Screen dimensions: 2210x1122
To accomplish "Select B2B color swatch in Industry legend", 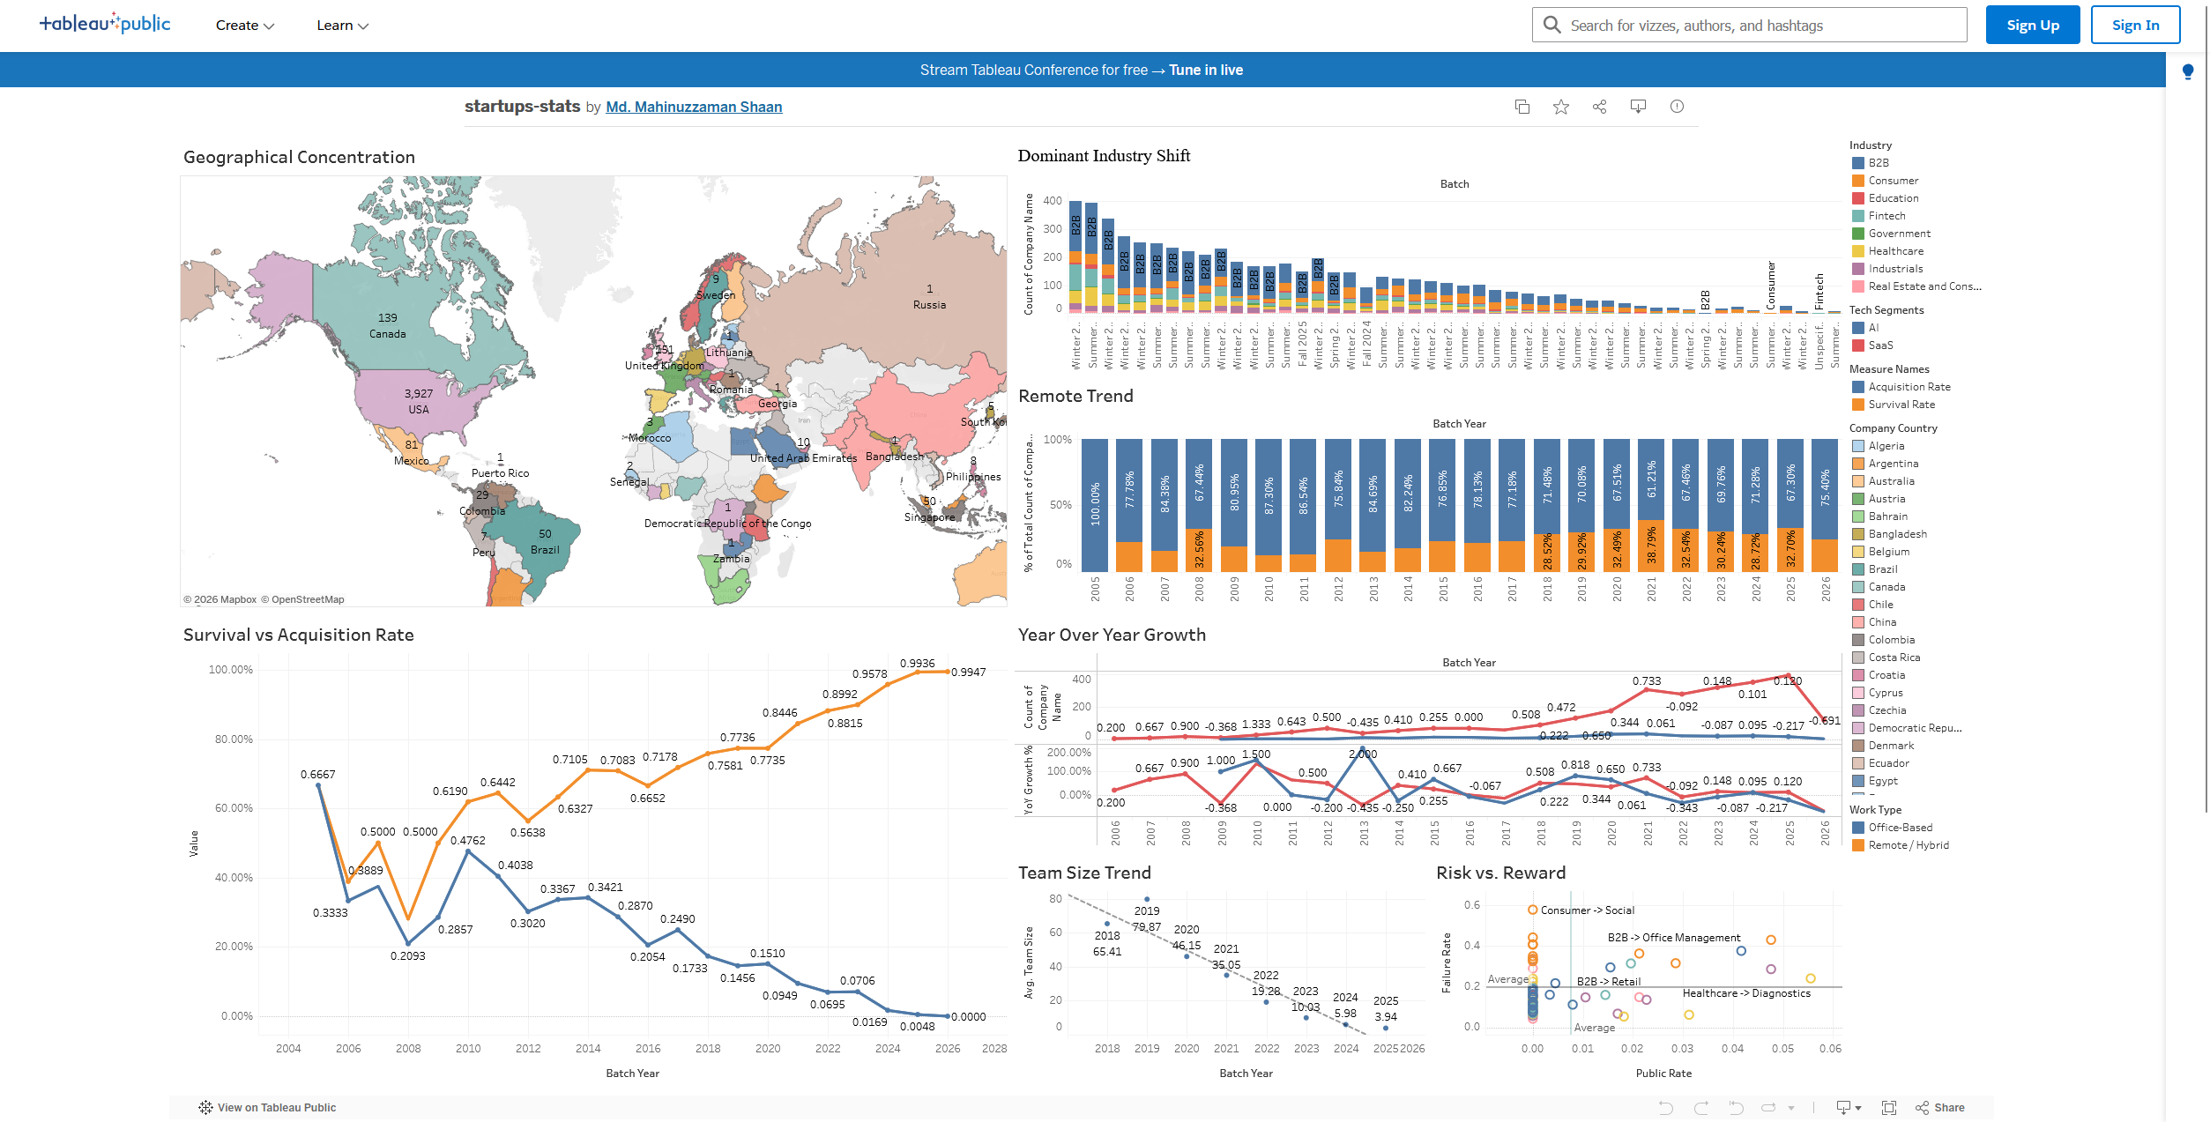I will coord(1858,163).
